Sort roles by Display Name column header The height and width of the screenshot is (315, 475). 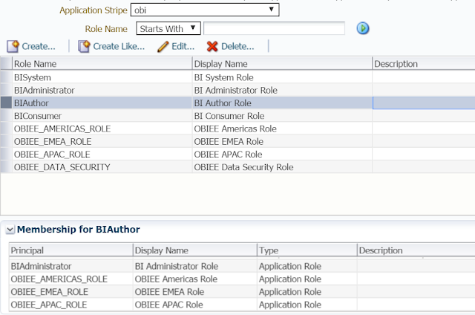(x=282, y=64)
